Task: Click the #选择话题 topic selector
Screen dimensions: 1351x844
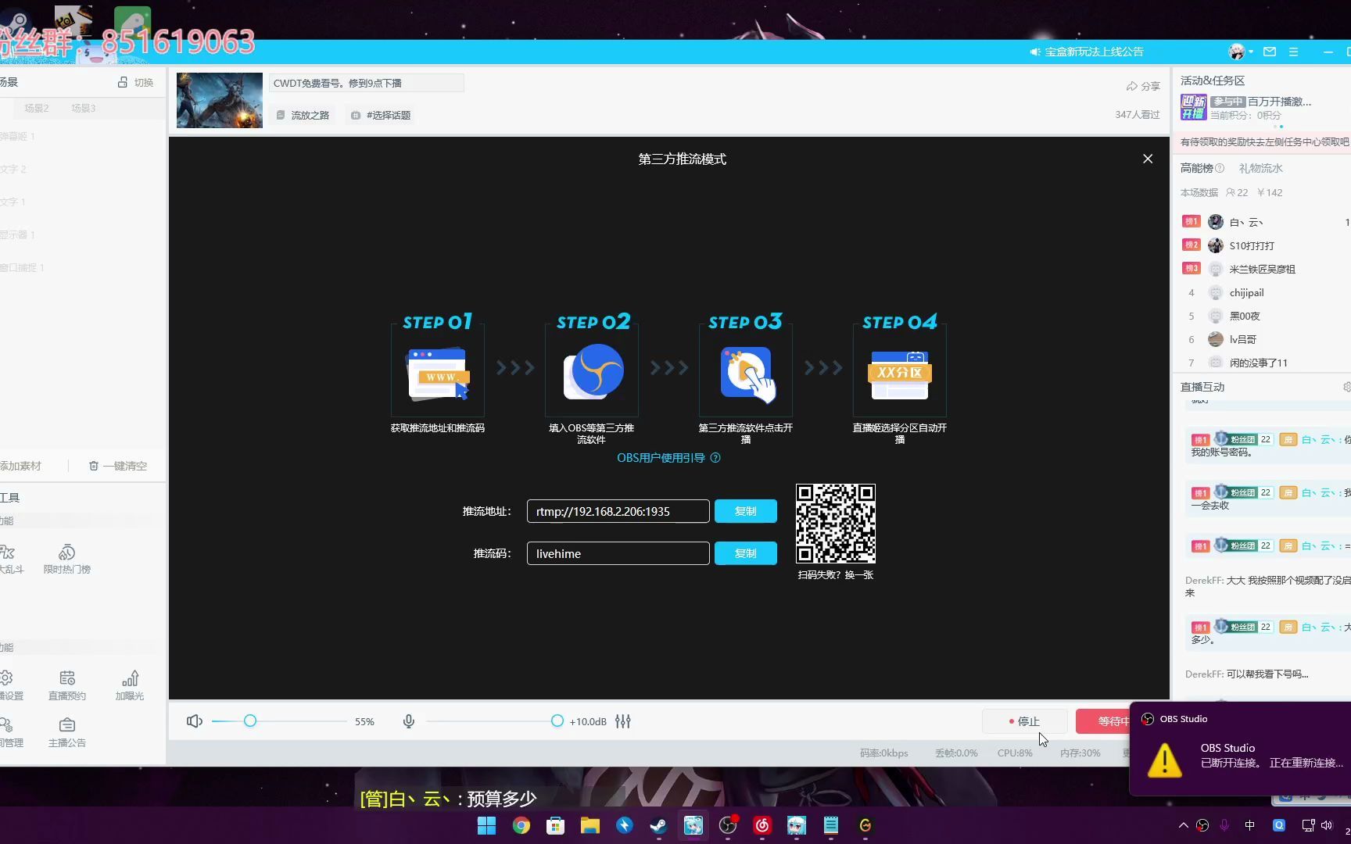Action: 382,115
